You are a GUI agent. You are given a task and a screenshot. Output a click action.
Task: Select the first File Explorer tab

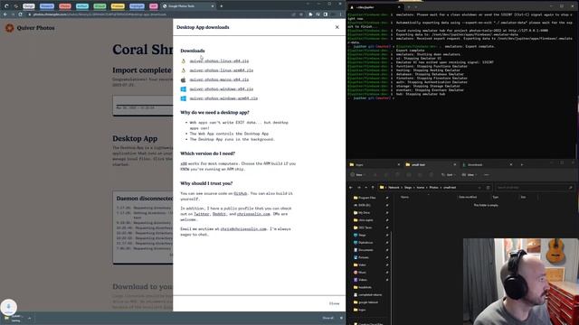[x=375, y=164]
